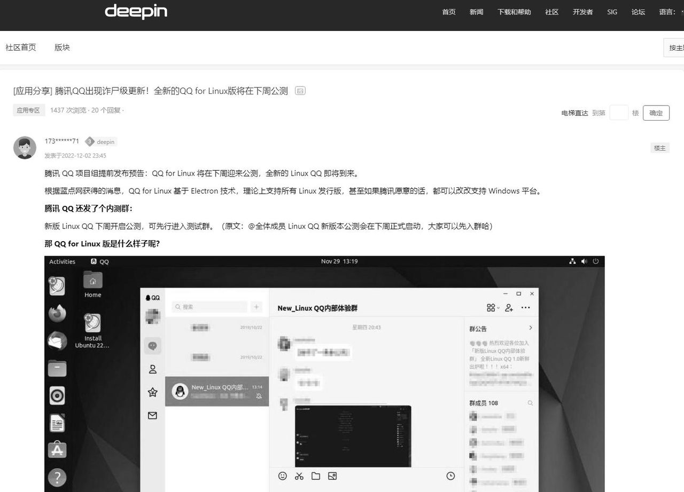The width and height of the screenshot is (684, 492).
Task: Open favorites via the star icon in sidebar
Action: click(x=152, y=392)
